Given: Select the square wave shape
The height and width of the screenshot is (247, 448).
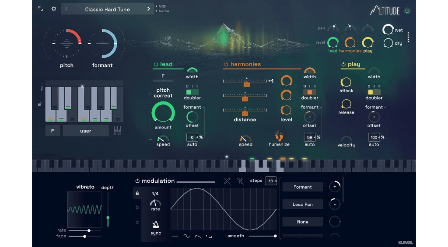Looking at the screenshot, I should (209, 236).
